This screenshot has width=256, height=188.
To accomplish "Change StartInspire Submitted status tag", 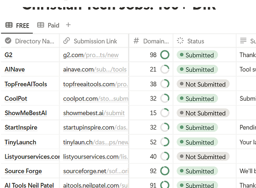I will 197,127.
